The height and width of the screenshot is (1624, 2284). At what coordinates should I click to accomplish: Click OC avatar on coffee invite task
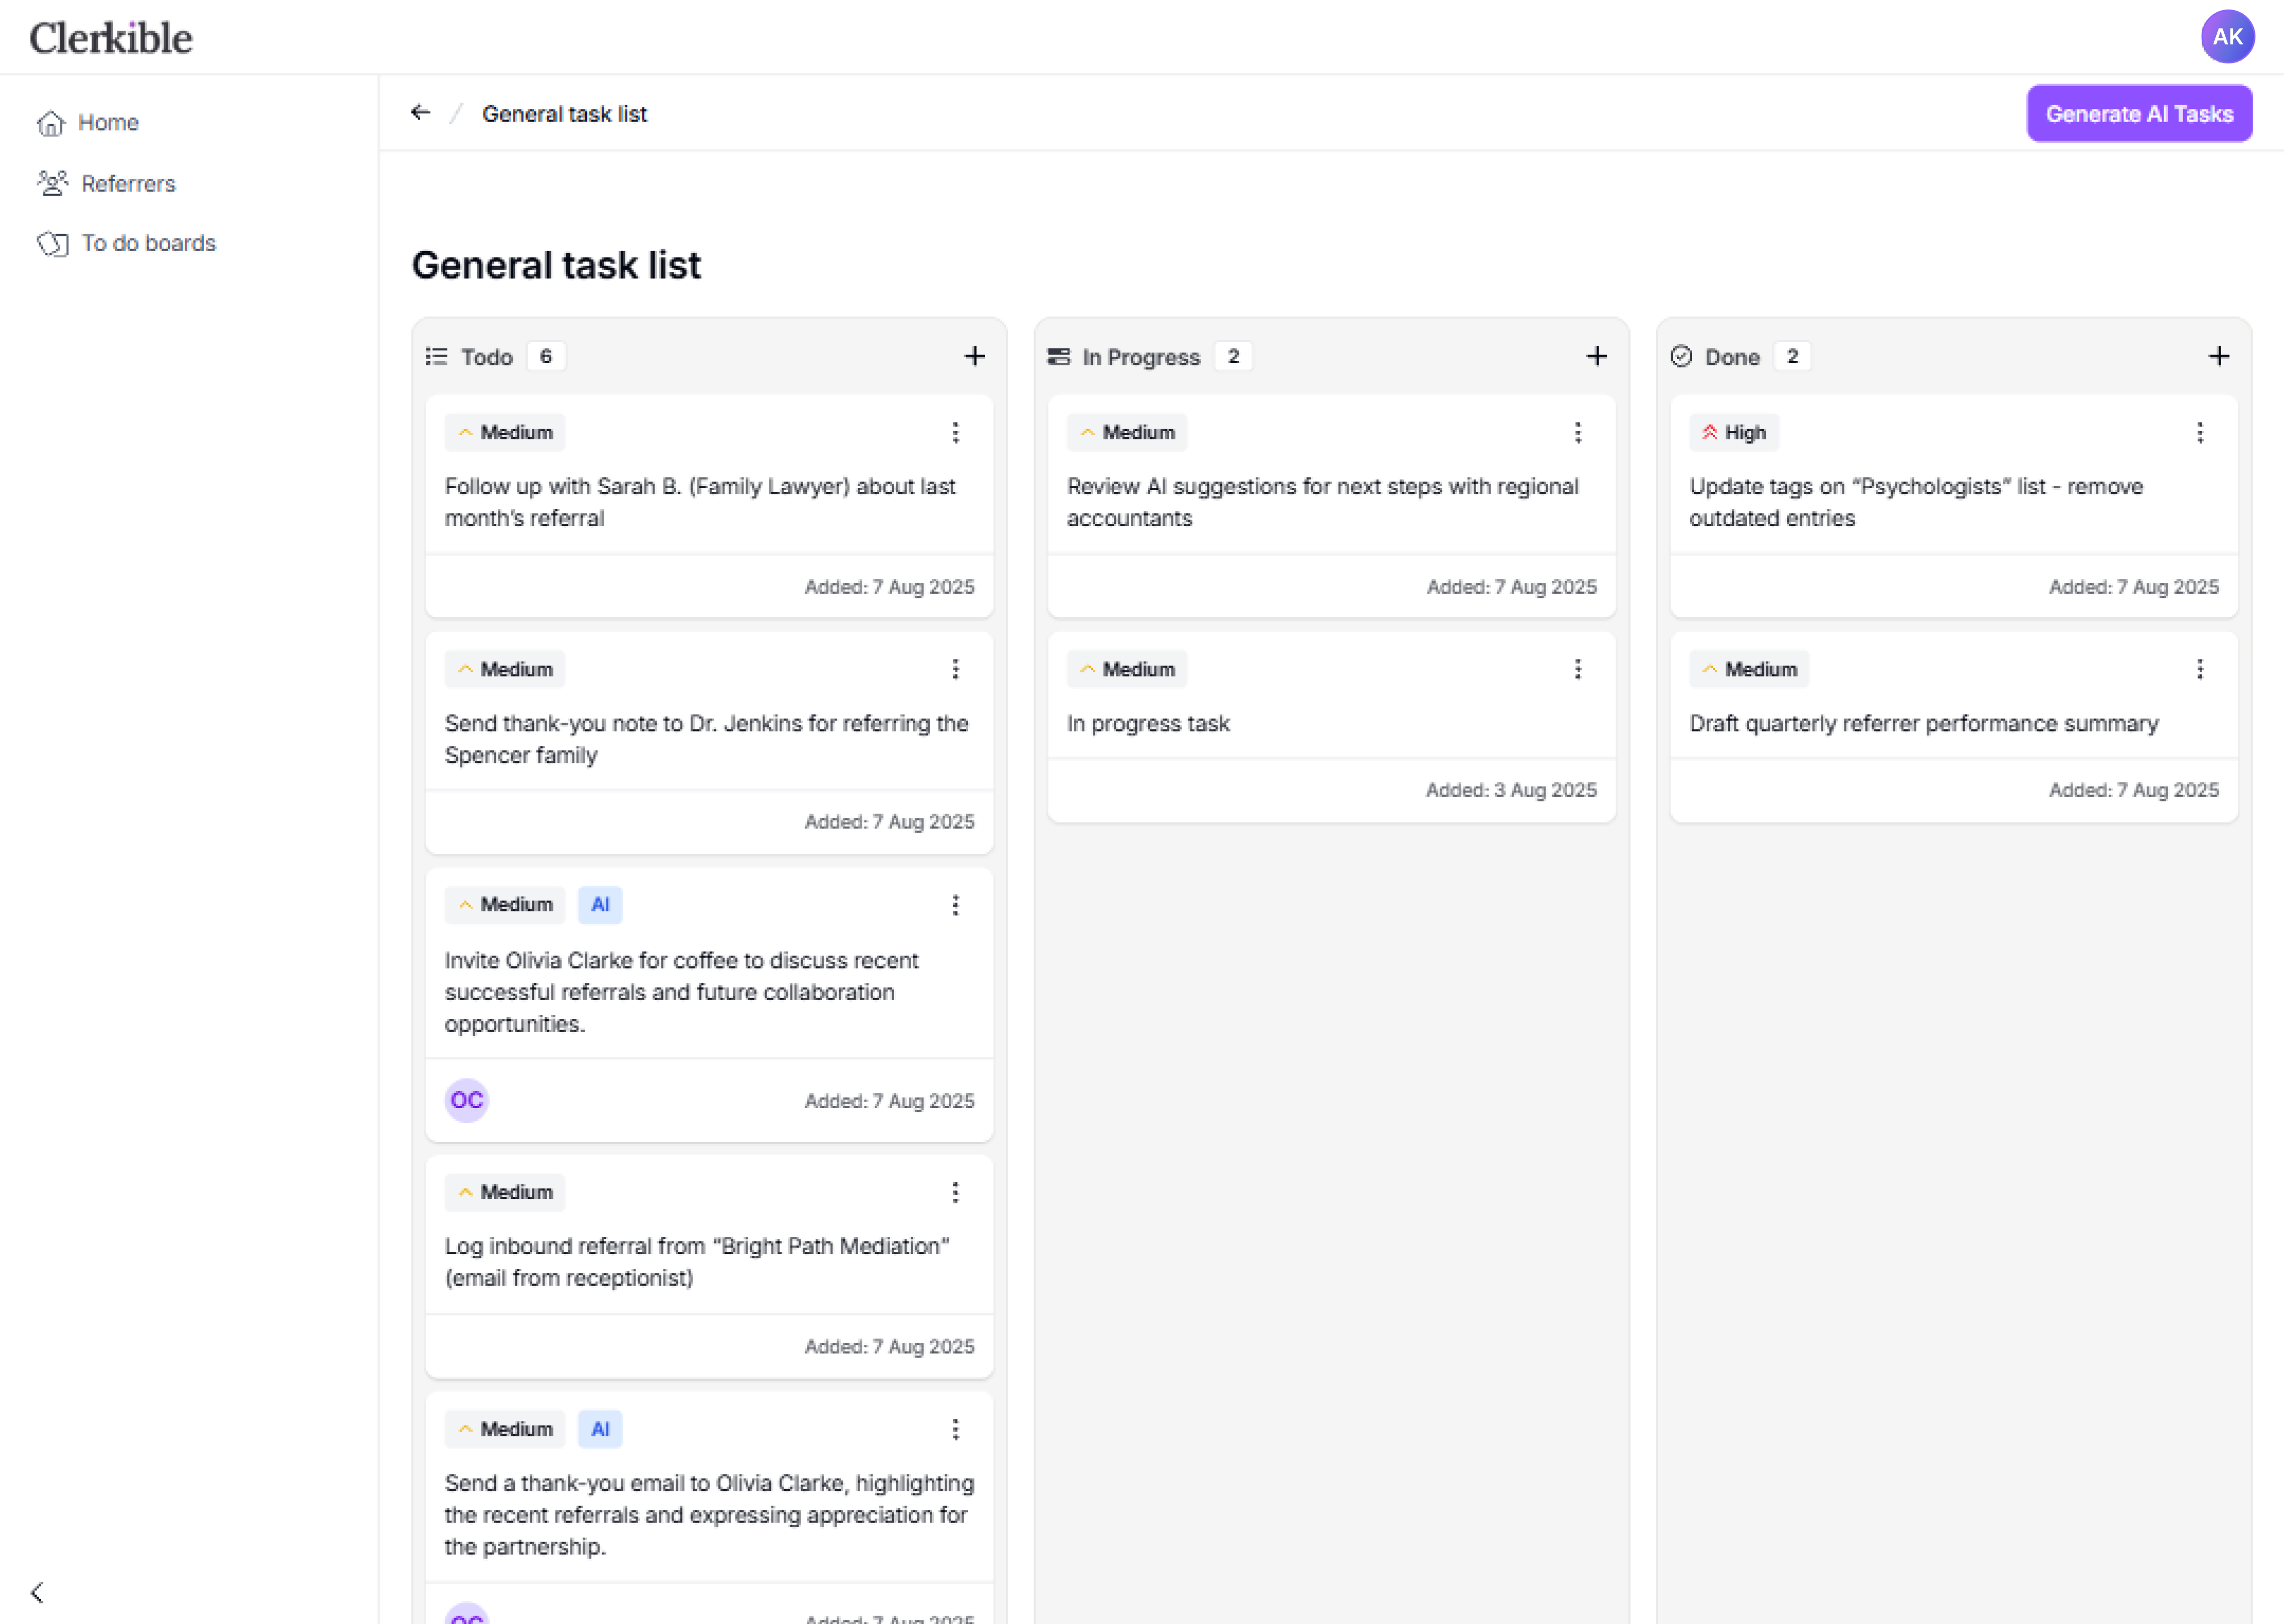[466, 1100]
